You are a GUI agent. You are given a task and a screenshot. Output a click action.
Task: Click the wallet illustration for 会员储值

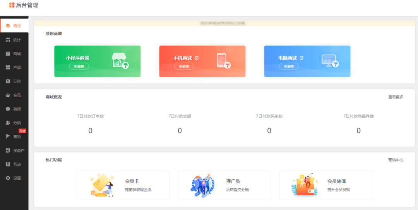coord(305,185)
